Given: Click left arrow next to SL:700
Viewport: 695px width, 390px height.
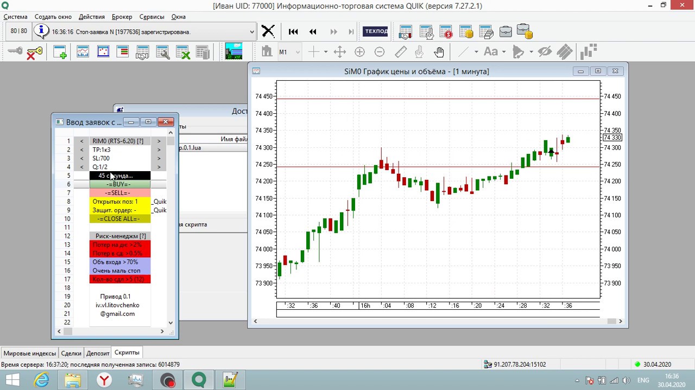Looking at the screenshot, I should click(81, 159).
